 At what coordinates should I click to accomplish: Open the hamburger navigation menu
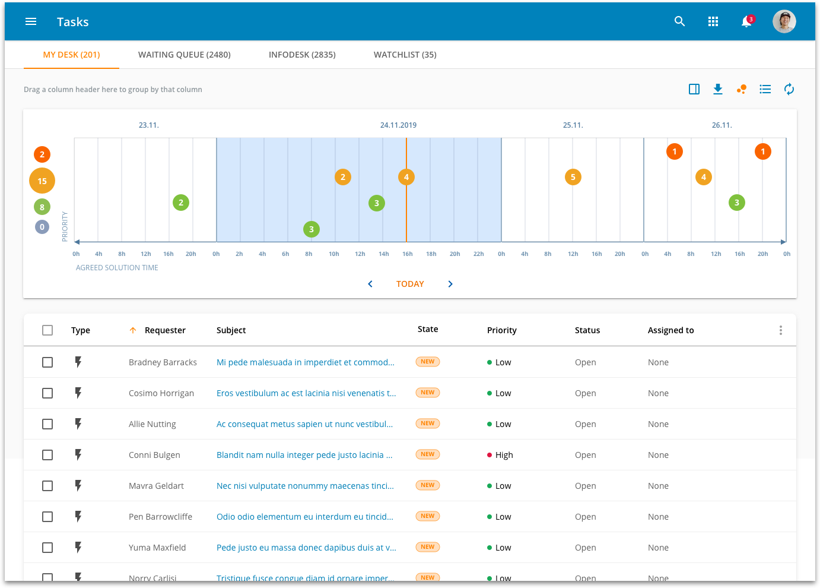pyautogui.click(x=31, y=22)
